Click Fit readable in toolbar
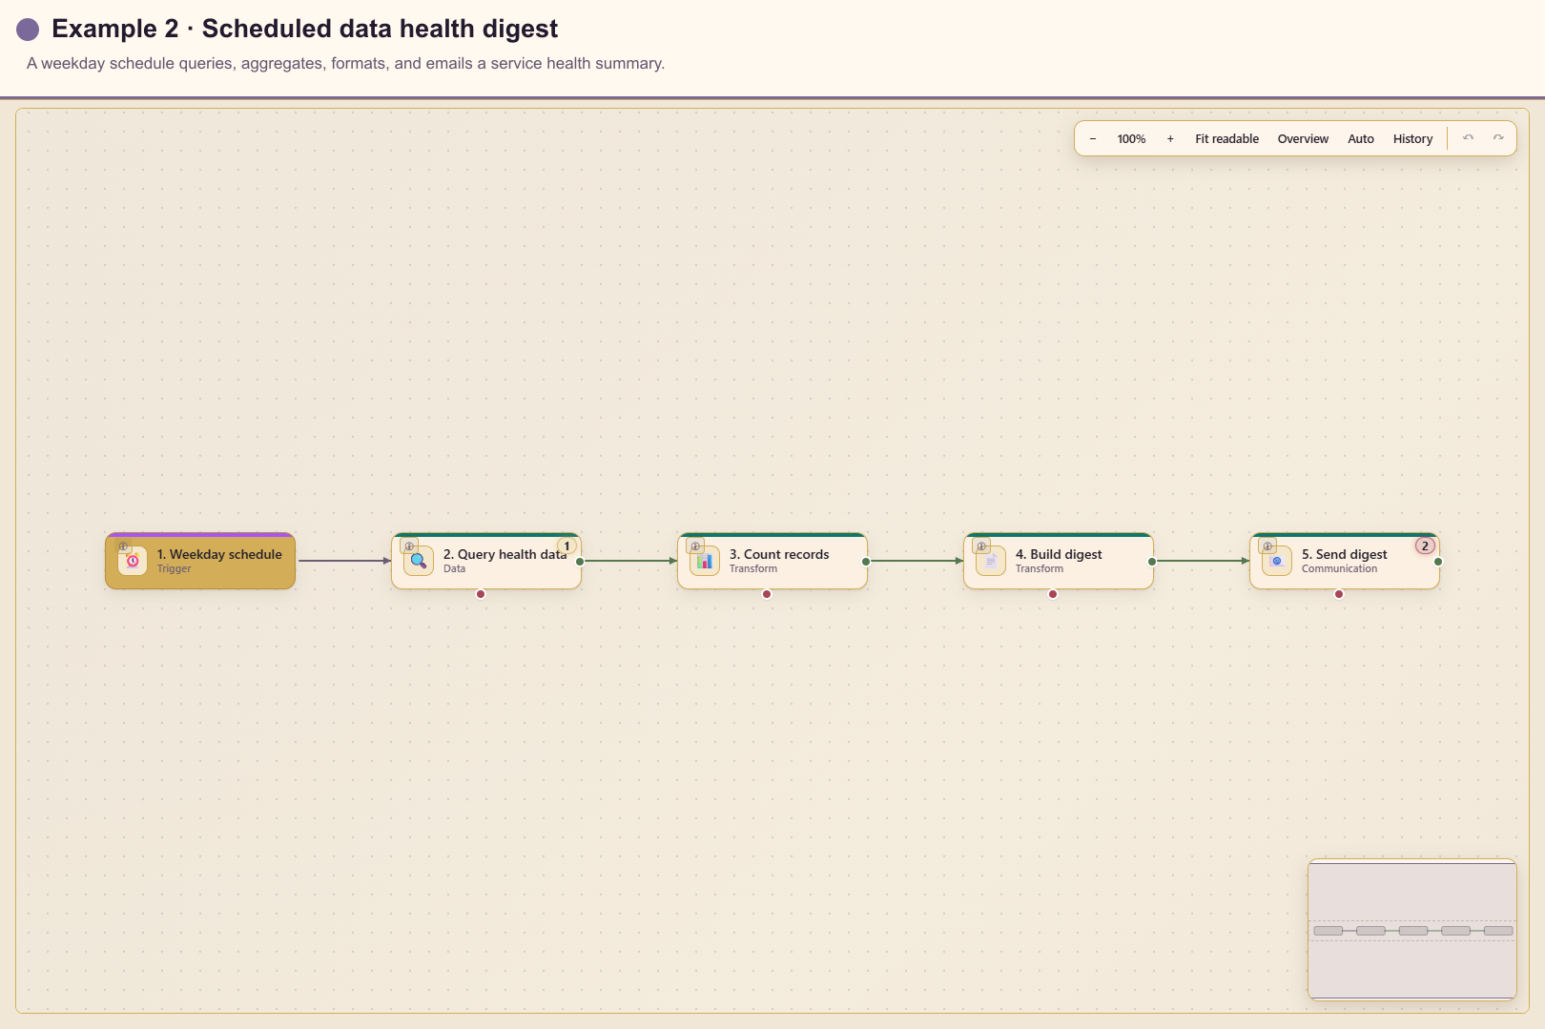The image size is (1545, 1029). tap(1226, 138)
